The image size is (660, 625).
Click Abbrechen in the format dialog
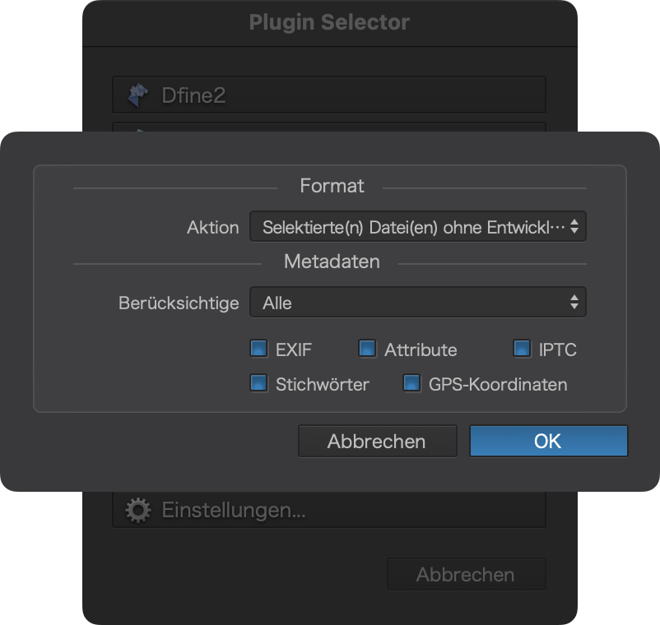(x=377, y=442)
